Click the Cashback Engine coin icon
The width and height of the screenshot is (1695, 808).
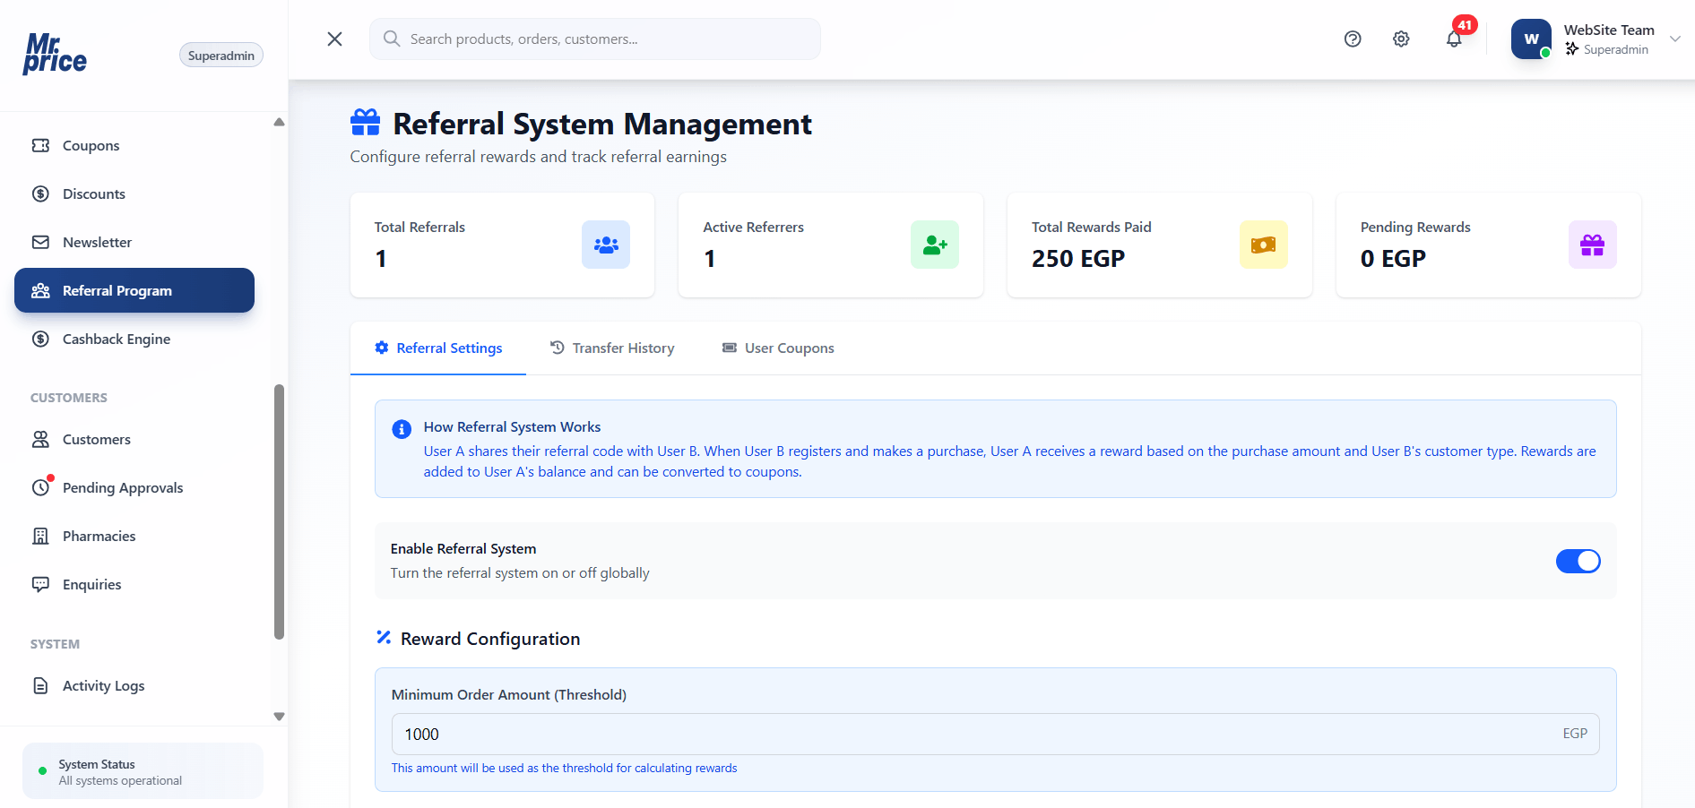40,339
